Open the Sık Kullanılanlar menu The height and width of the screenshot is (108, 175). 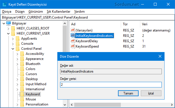click(58, 12)
